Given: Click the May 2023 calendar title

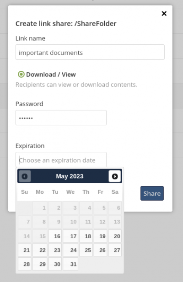Looking at the screenshot, I should pyautogui.click(x=70, y=176).
